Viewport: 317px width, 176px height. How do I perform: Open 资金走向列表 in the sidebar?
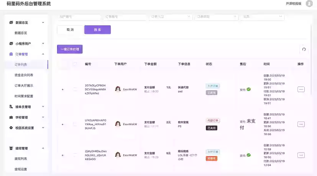[x=24, y=75]
